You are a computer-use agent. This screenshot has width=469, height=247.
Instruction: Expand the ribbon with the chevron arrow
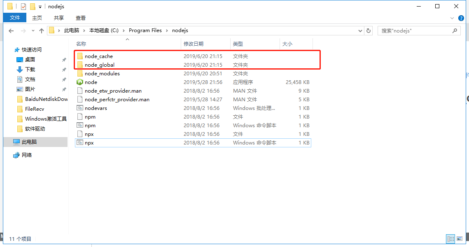452,18
